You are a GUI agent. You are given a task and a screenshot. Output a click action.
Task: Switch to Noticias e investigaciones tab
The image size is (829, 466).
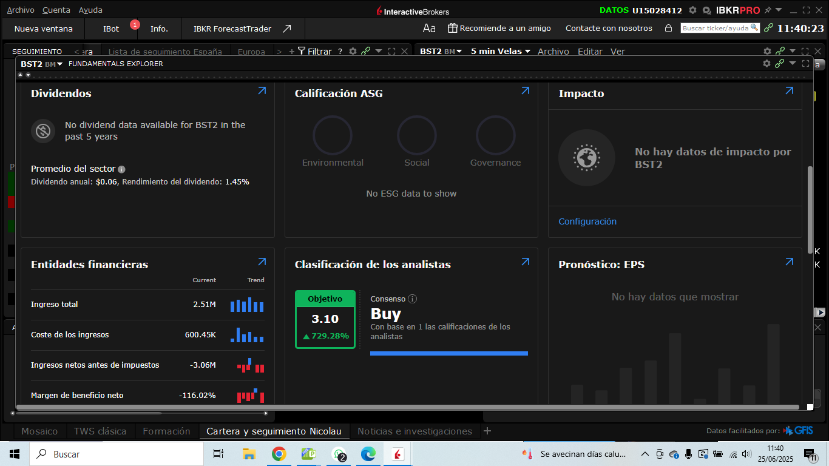click(x=414, y=431)
